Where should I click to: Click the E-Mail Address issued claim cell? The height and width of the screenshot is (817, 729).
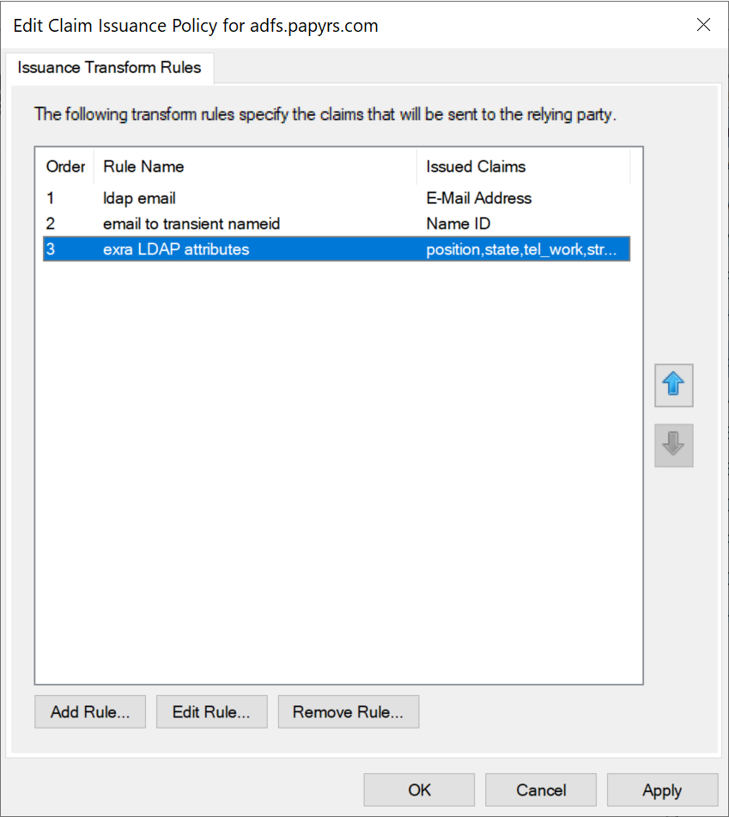(478, 198)
